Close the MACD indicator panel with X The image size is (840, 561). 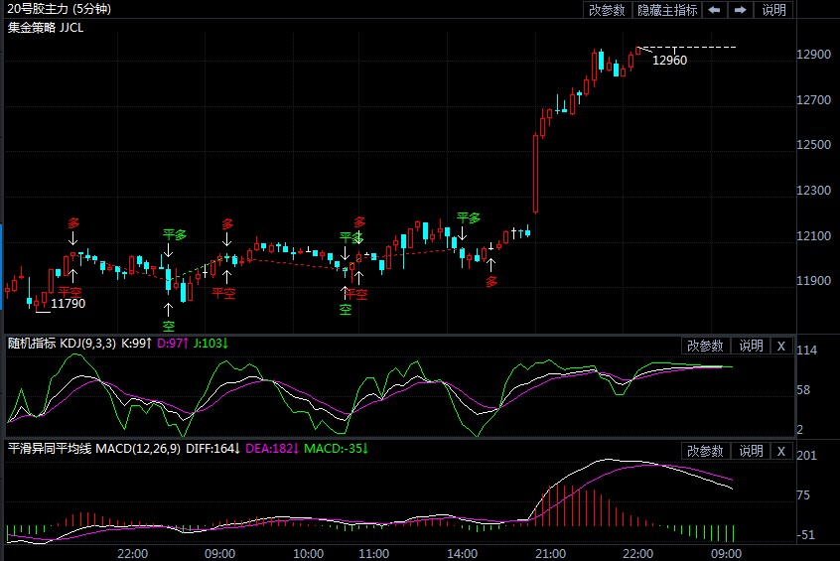(780, 451)
